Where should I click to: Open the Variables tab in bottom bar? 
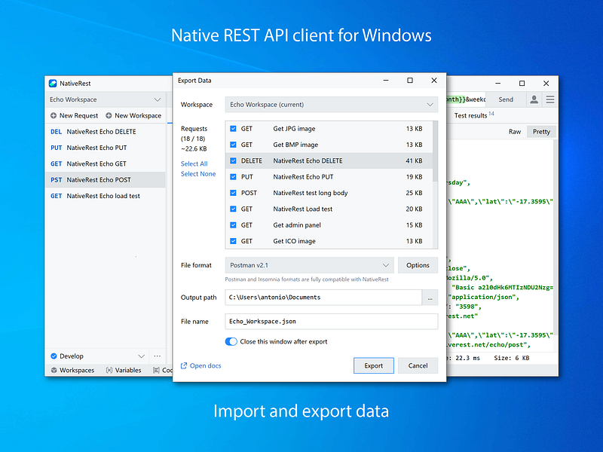tap(124, 370)
